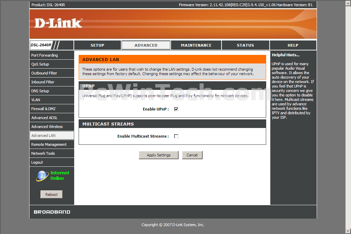351x234 pixels.
Task: Go to QoS Setup page
Action: (52, 64)
